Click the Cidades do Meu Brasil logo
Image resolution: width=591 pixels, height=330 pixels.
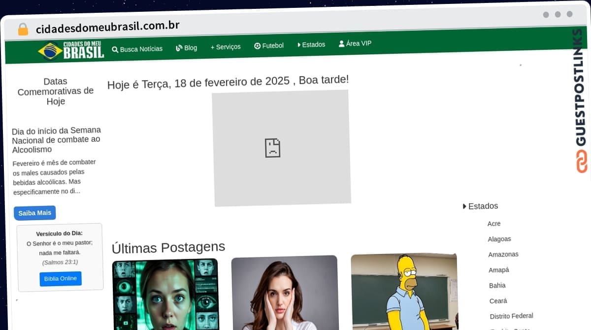pos(71,50)
